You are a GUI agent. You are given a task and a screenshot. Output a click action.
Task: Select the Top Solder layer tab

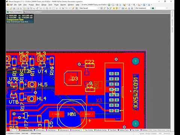click(135, 130)
